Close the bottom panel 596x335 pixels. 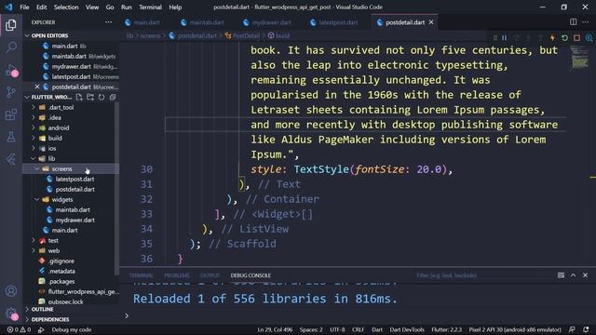(586, 275)
